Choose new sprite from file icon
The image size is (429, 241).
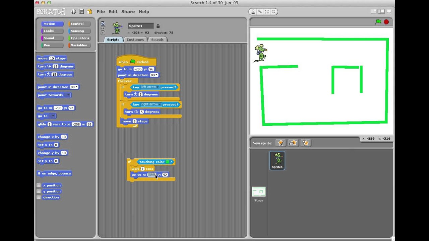point(293,143)
